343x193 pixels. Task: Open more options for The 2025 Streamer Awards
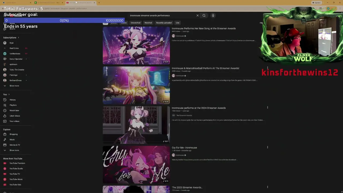point(267,187)
